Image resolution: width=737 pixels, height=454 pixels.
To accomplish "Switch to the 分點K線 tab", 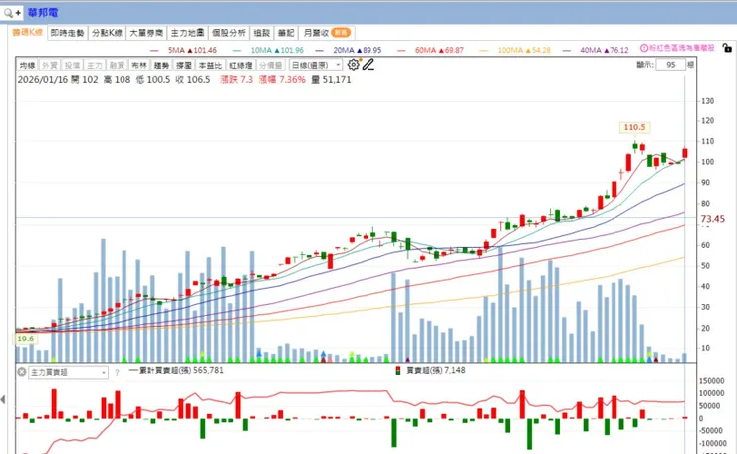I will pyautogui.click(x=107, y=33).
